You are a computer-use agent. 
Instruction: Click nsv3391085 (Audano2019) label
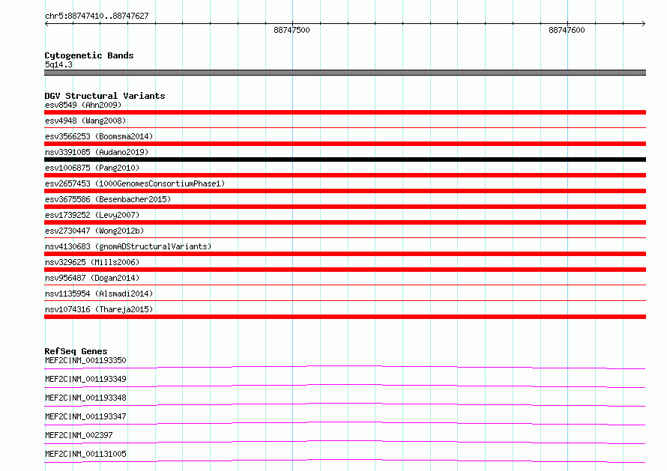point(97,152)
